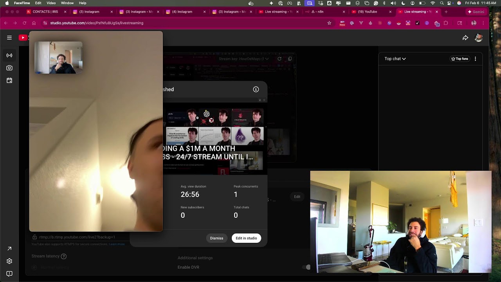Click the Top fans button
The height and width of the screenshot is (282, 501).
tap(460, 59)
